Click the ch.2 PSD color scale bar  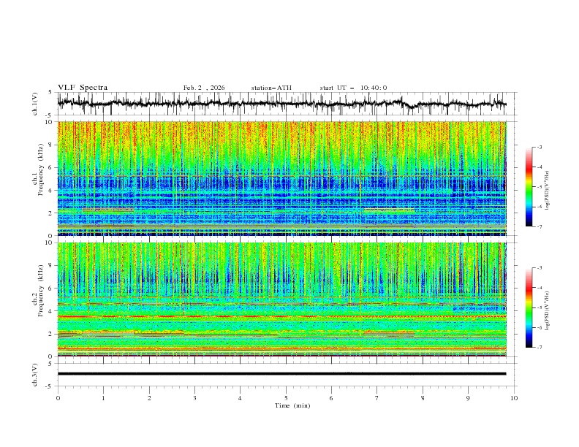click(x=529, y=307)
